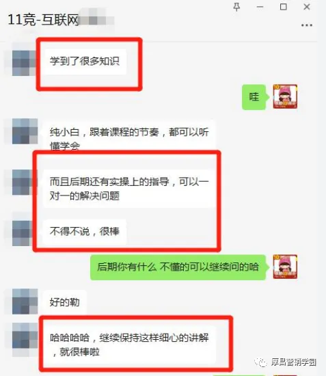Click the blurred avatar beside 而且后期还有实操 message
This screenshot has width=326, height=376.
coord(25,183)
